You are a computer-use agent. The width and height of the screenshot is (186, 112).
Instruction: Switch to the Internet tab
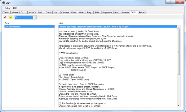tap(125, 12)
